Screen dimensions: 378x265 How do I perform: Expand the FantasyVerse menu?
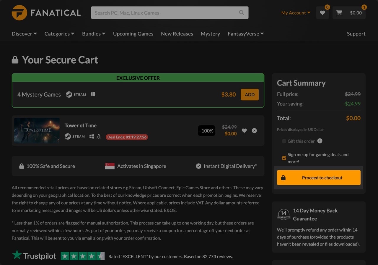pos(246,34)
